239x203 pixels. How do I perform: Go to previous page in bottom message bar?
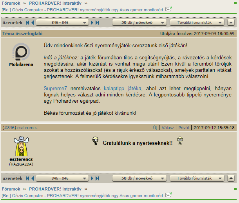(x=33, y=178)
